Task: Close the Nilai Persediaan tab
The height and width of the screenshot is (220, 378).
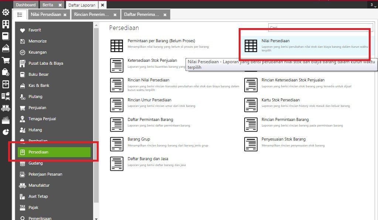Action: point(65,15)
